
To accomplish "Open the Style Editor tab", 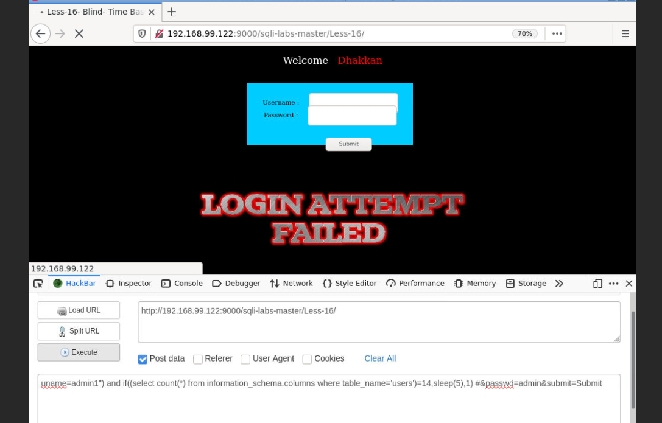I will [350, 284].
